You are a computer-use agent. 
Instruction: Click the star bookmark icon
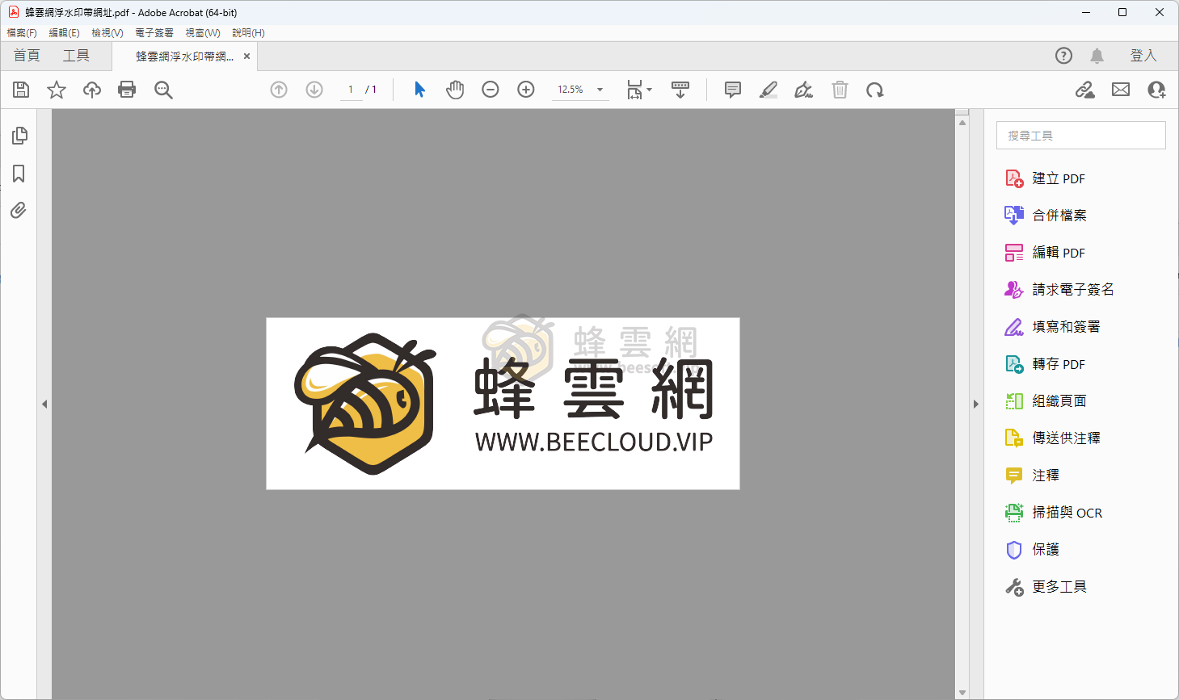coord(57,90)
